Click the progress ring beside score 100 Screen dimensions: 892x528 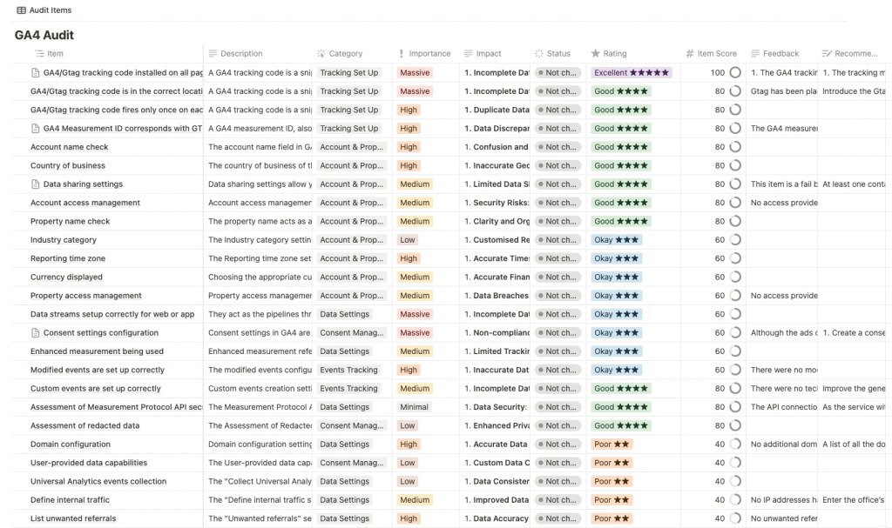click(735, 73)
